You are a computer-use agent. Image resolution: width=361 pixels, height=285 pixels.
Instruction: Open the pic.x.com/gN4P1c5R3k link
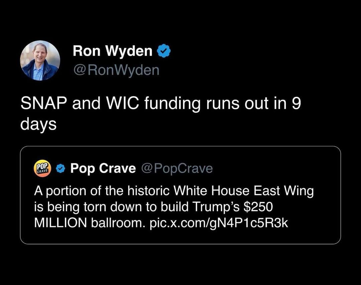(x=219, y=223)
